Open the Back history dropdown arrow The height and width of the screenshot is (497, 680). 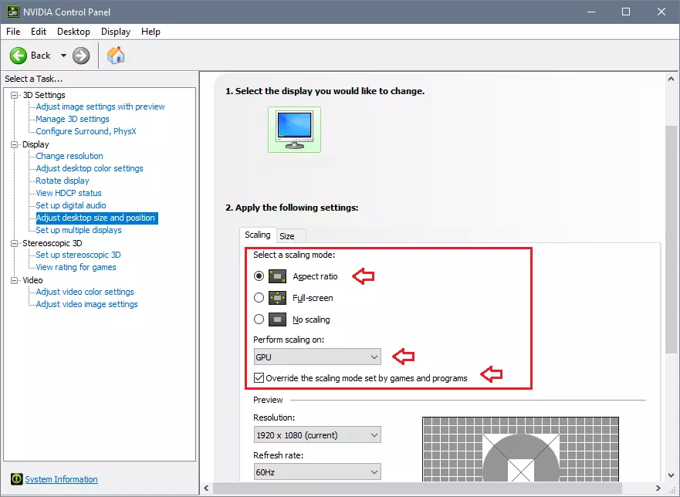click(x=63, y=56)
